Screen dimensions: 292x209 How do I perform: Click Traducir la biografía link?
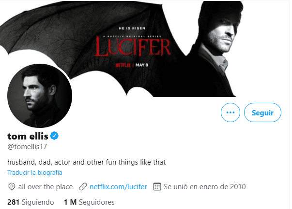click(34, 172)
